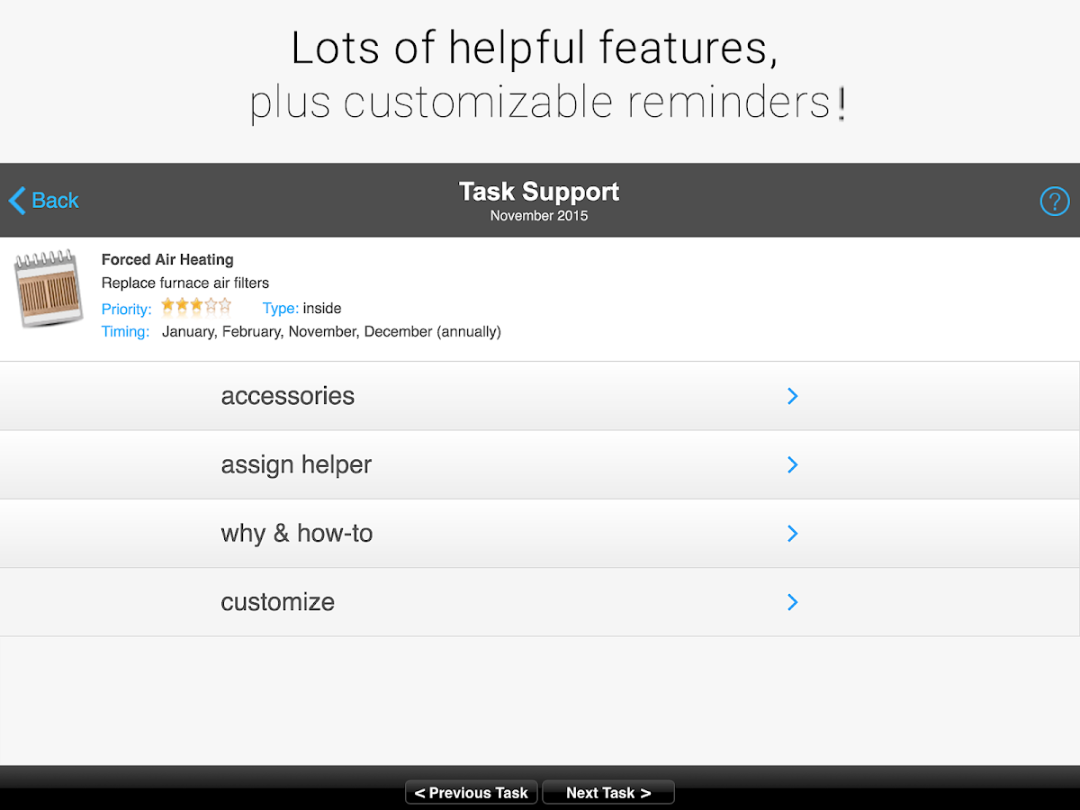Image resolution: width=1080 pixels, height=810 pixels.
Task: Expand the accessories row chevron
Action: (x=792, y=396)
